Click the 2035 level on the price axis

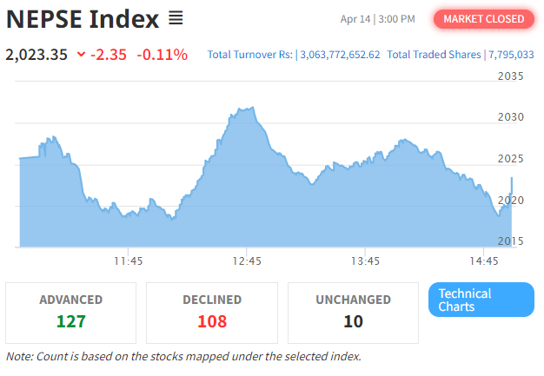510,76
